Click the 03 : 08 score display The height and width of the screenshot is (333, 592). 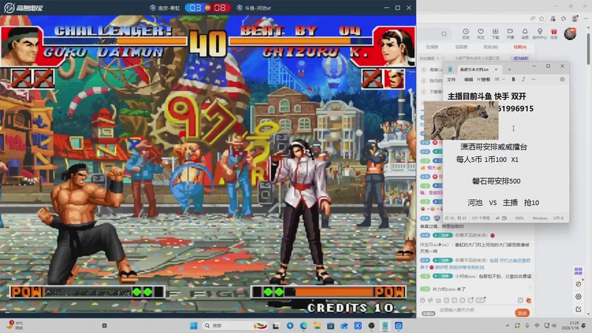[208, 7]
